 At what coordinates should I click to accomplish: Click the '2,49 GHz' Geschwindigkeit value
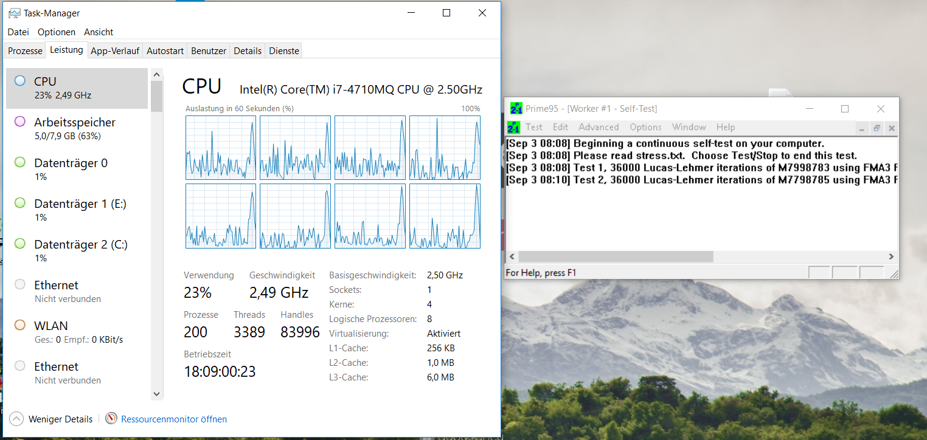[x=279, y=293]
